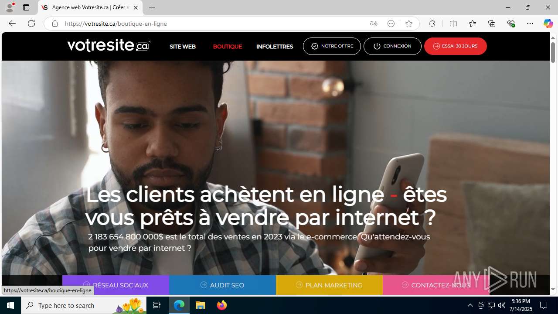Click the scrollbar up arrow
558x314 pixels.
pos(553,38)
